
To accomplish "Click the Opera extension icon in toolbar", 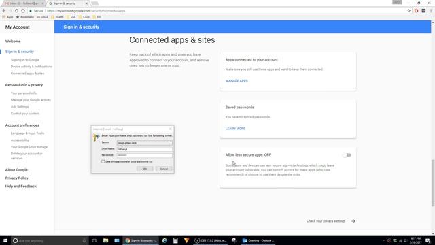I will (417, 11).
